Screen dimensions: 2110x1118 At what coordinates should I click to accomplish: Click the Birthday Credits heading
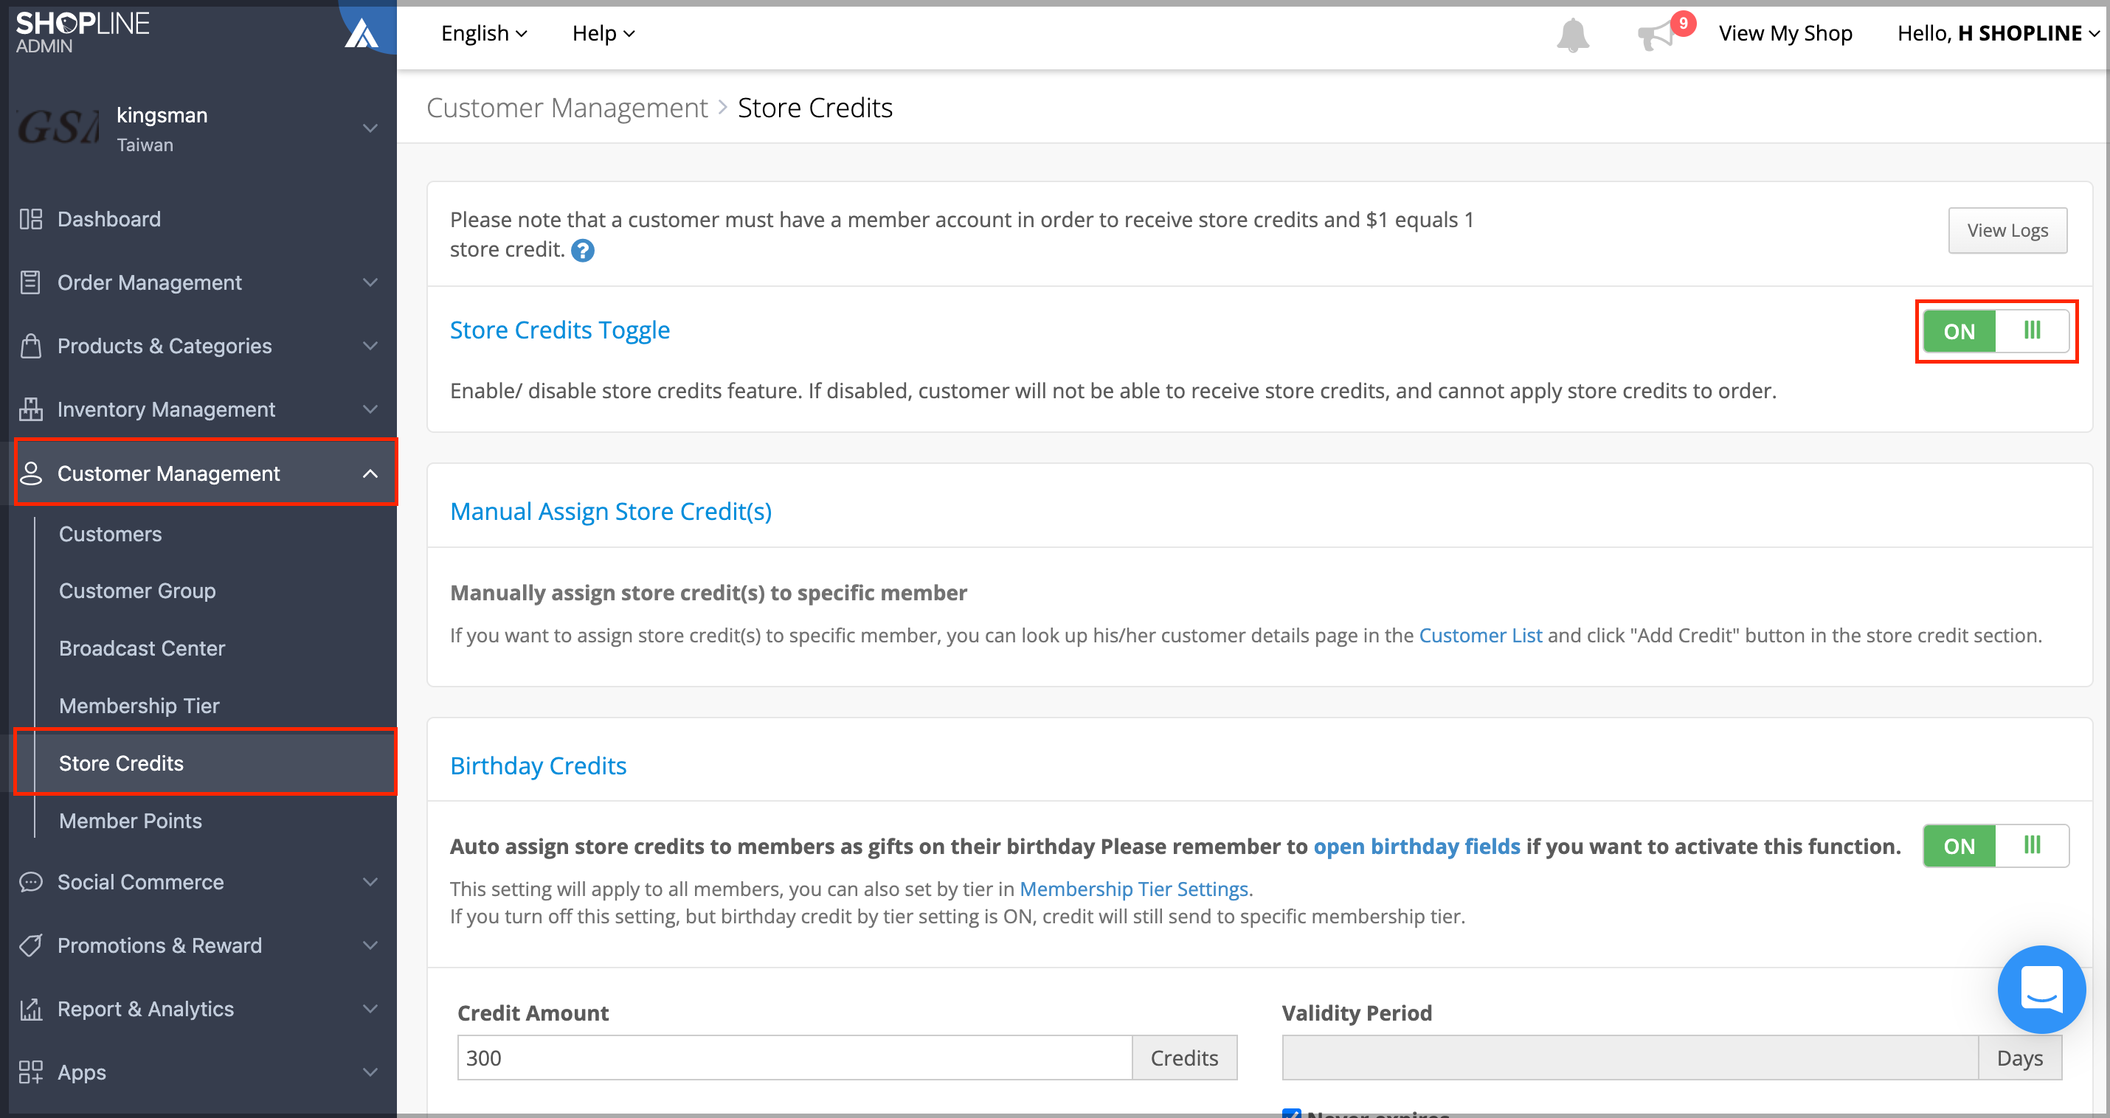pos(538,765)
